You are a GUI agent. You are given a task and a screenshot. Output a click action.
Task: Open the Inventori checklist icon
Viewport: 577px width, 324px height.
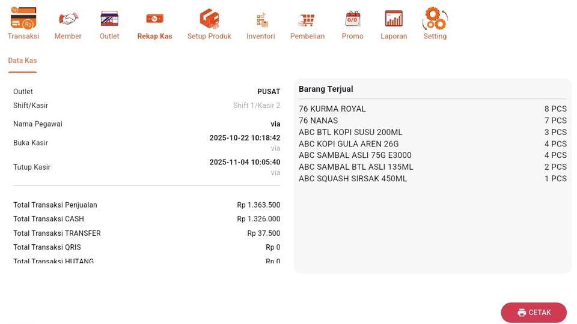[261, 20]
